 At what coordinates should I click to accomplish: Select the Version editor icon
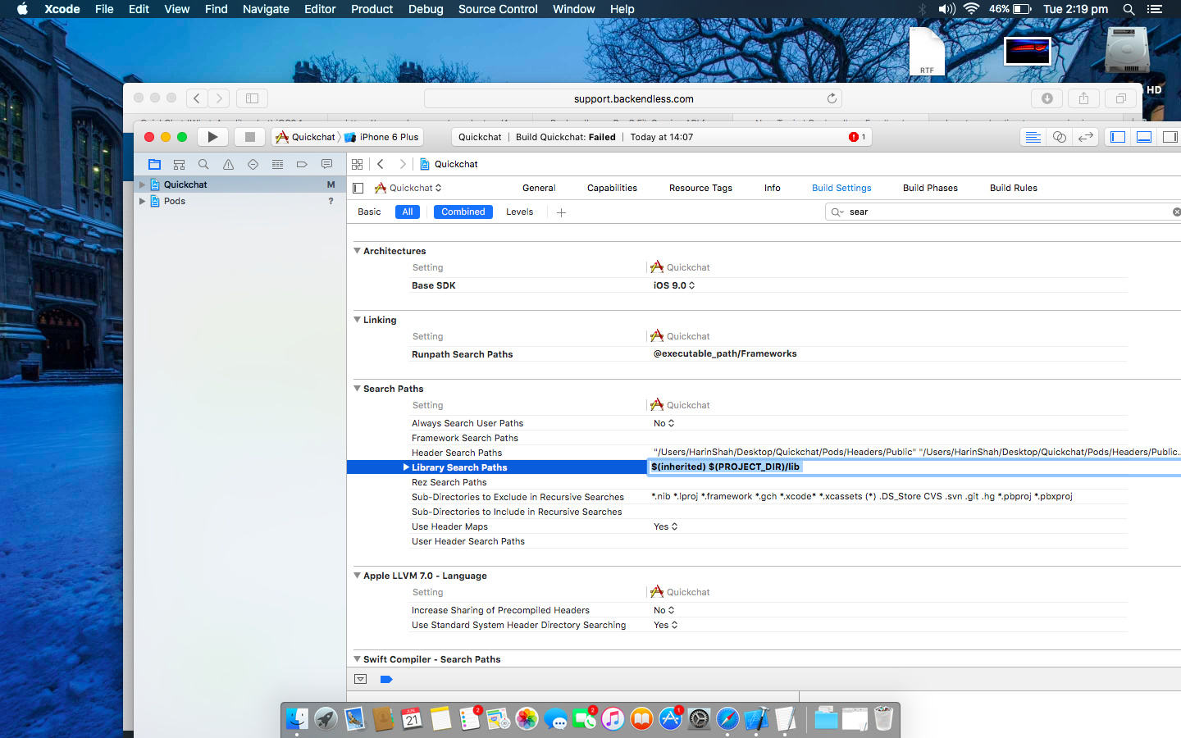1086,137
